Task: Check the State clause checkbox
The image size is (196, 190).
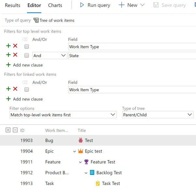Action: point(26,55)
